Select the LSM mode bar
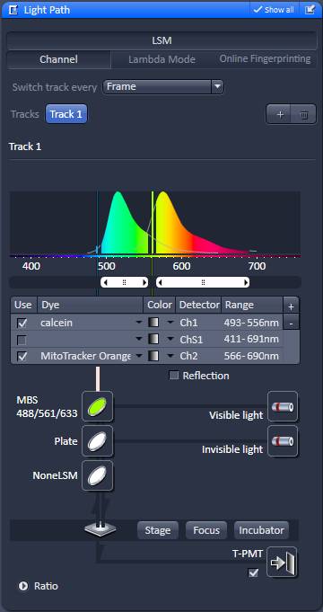The height and width of the screenshot is (612, 323). [161, 40]
